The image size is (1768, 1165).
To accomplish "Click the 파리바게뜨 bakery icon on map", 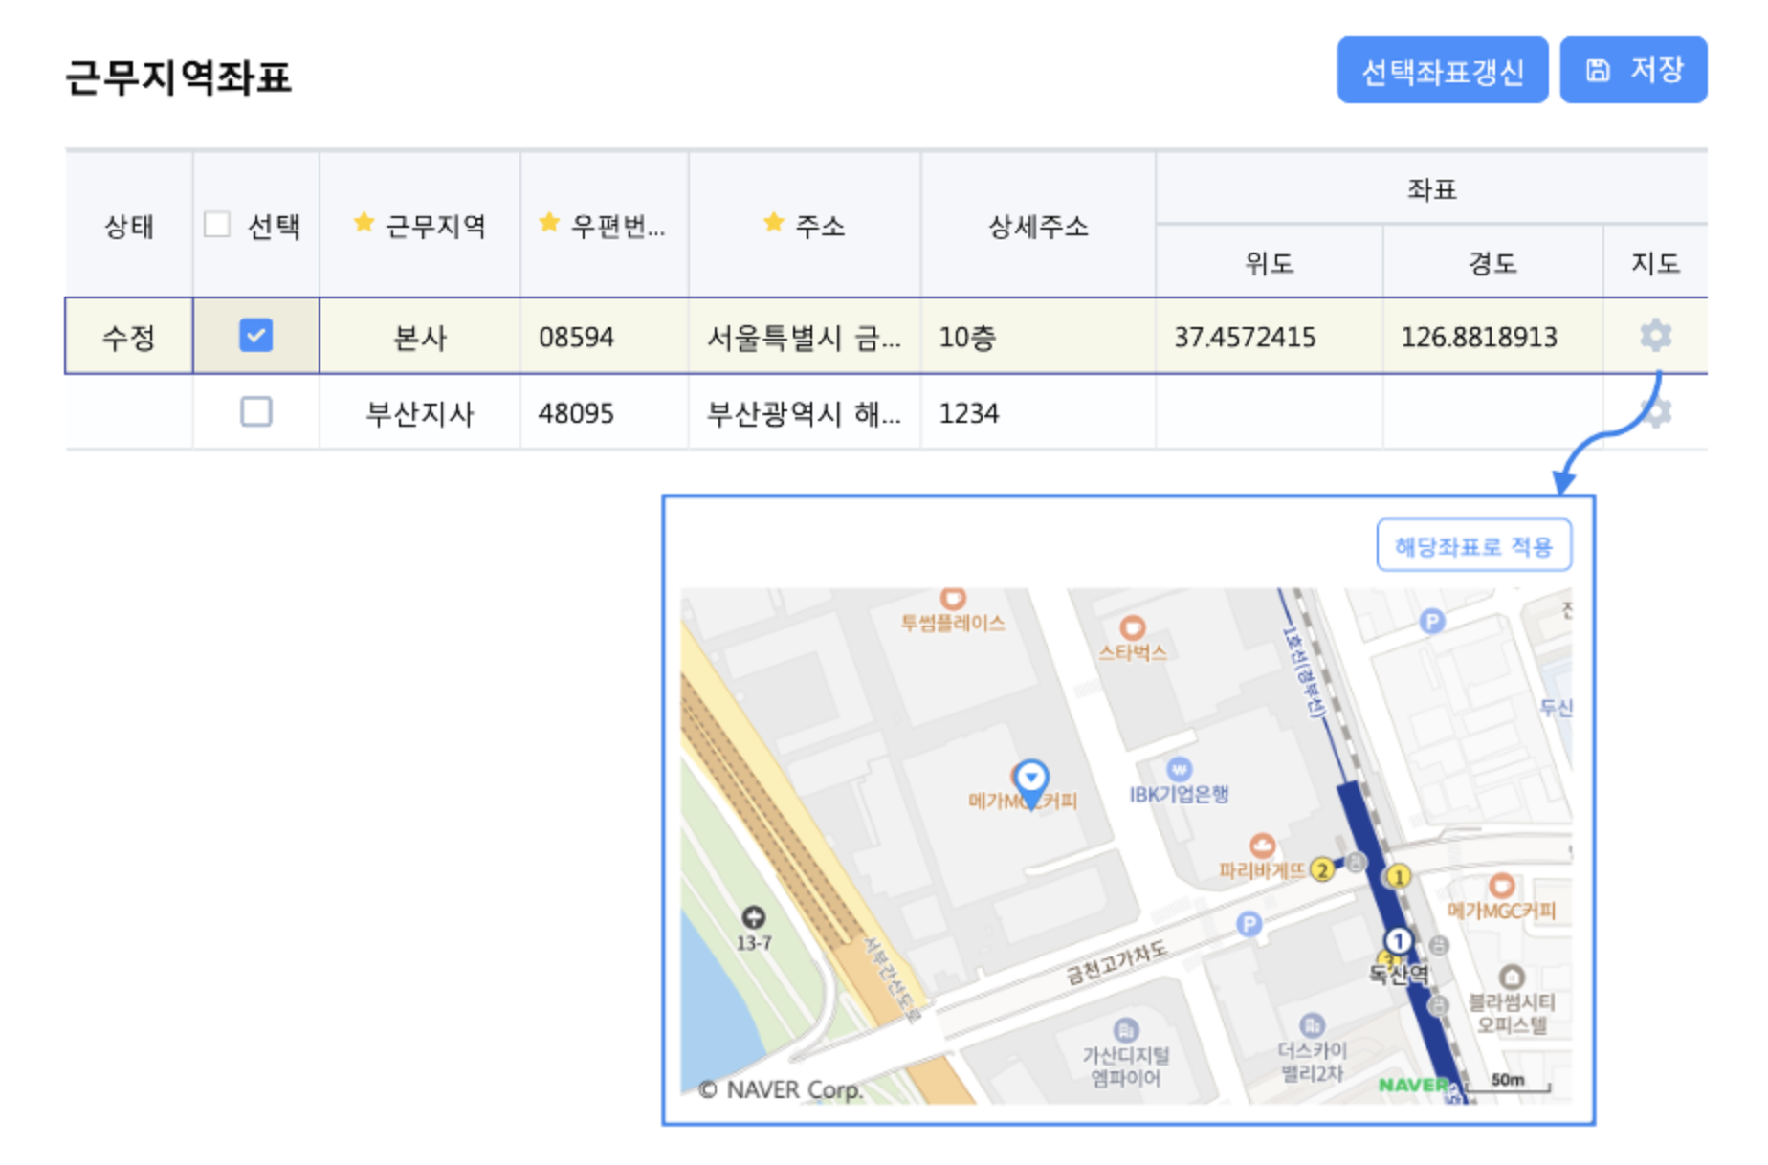I will pos(1262,846).
